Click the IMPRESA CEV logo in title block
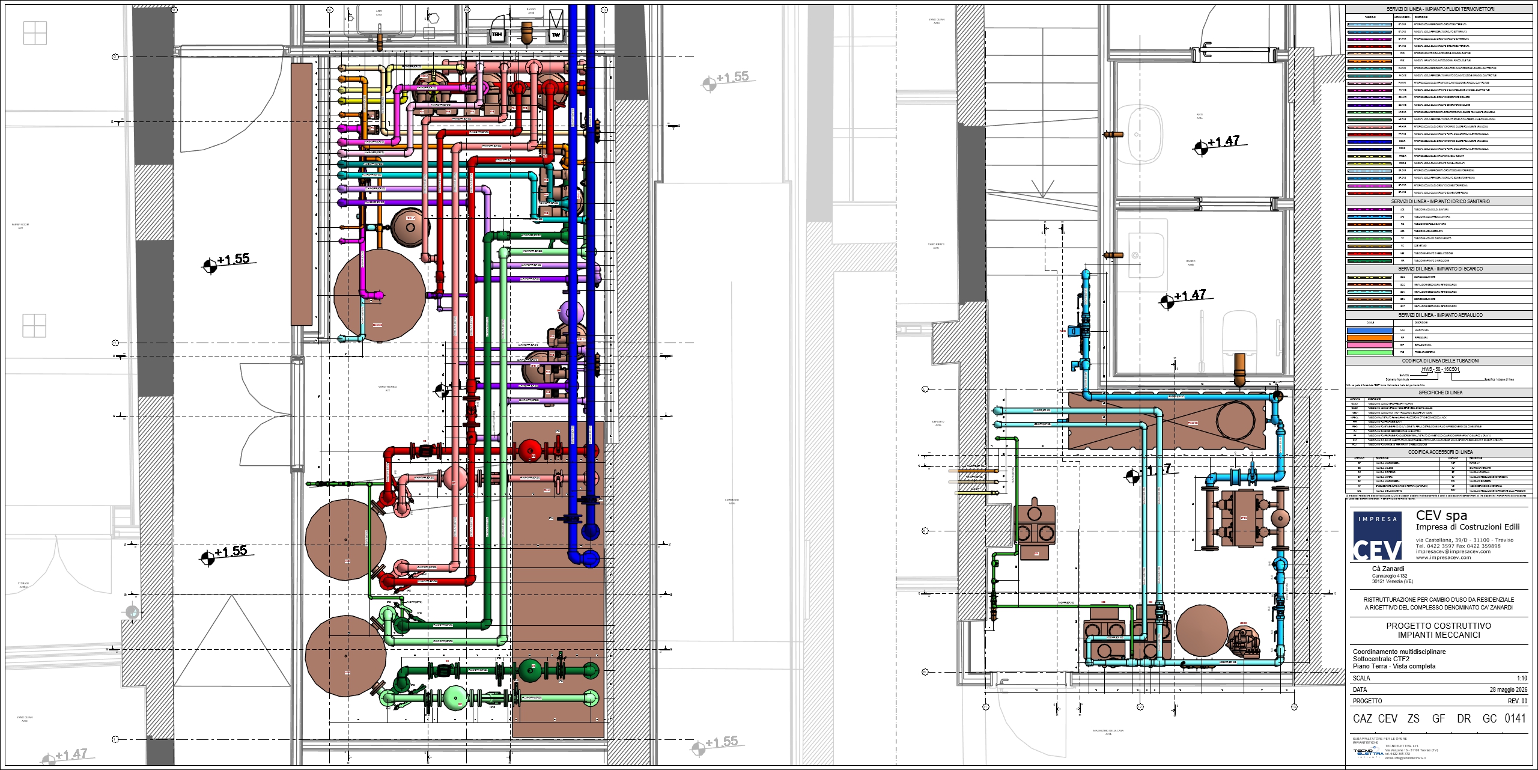 [x=1378, y=536]
